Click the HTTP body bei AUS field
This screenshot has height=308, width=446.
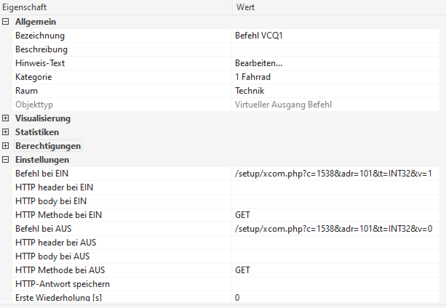pyautogui.click(x=335, y=256)
